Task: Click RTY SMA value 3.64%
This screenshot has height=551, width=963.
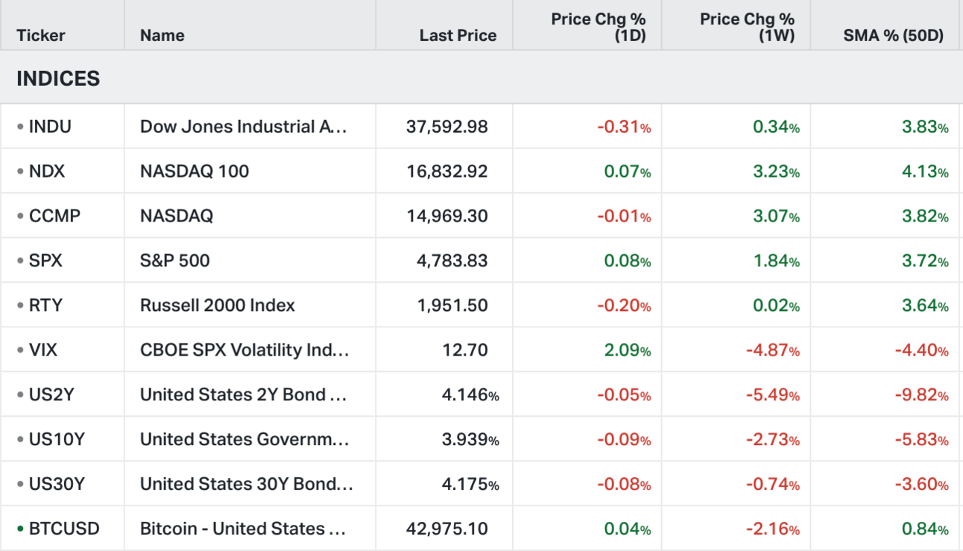Action: click(x=925, y=306)
